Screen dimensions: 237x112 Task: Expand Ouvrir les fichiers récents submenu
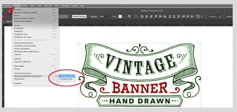(x=35, y=18)
